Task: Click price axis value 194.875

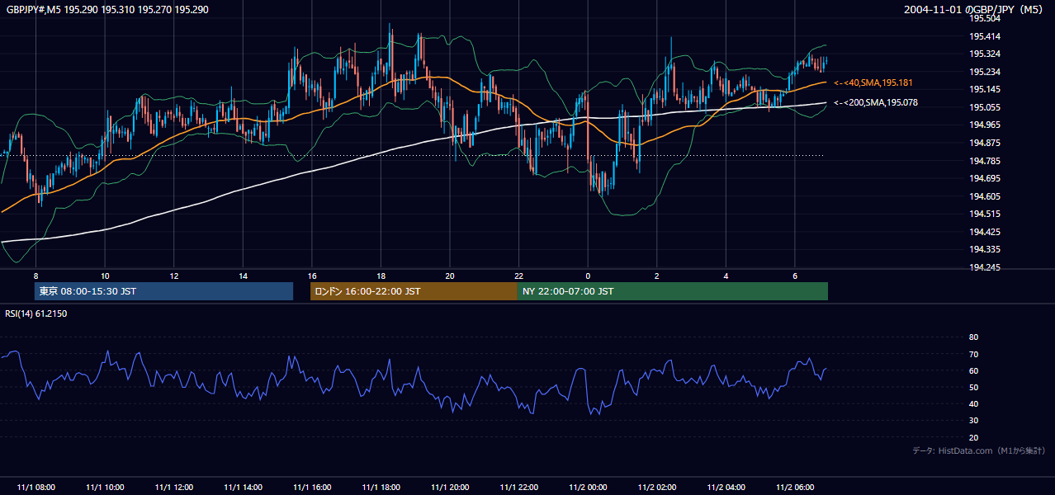Action: tap(985, 143)
